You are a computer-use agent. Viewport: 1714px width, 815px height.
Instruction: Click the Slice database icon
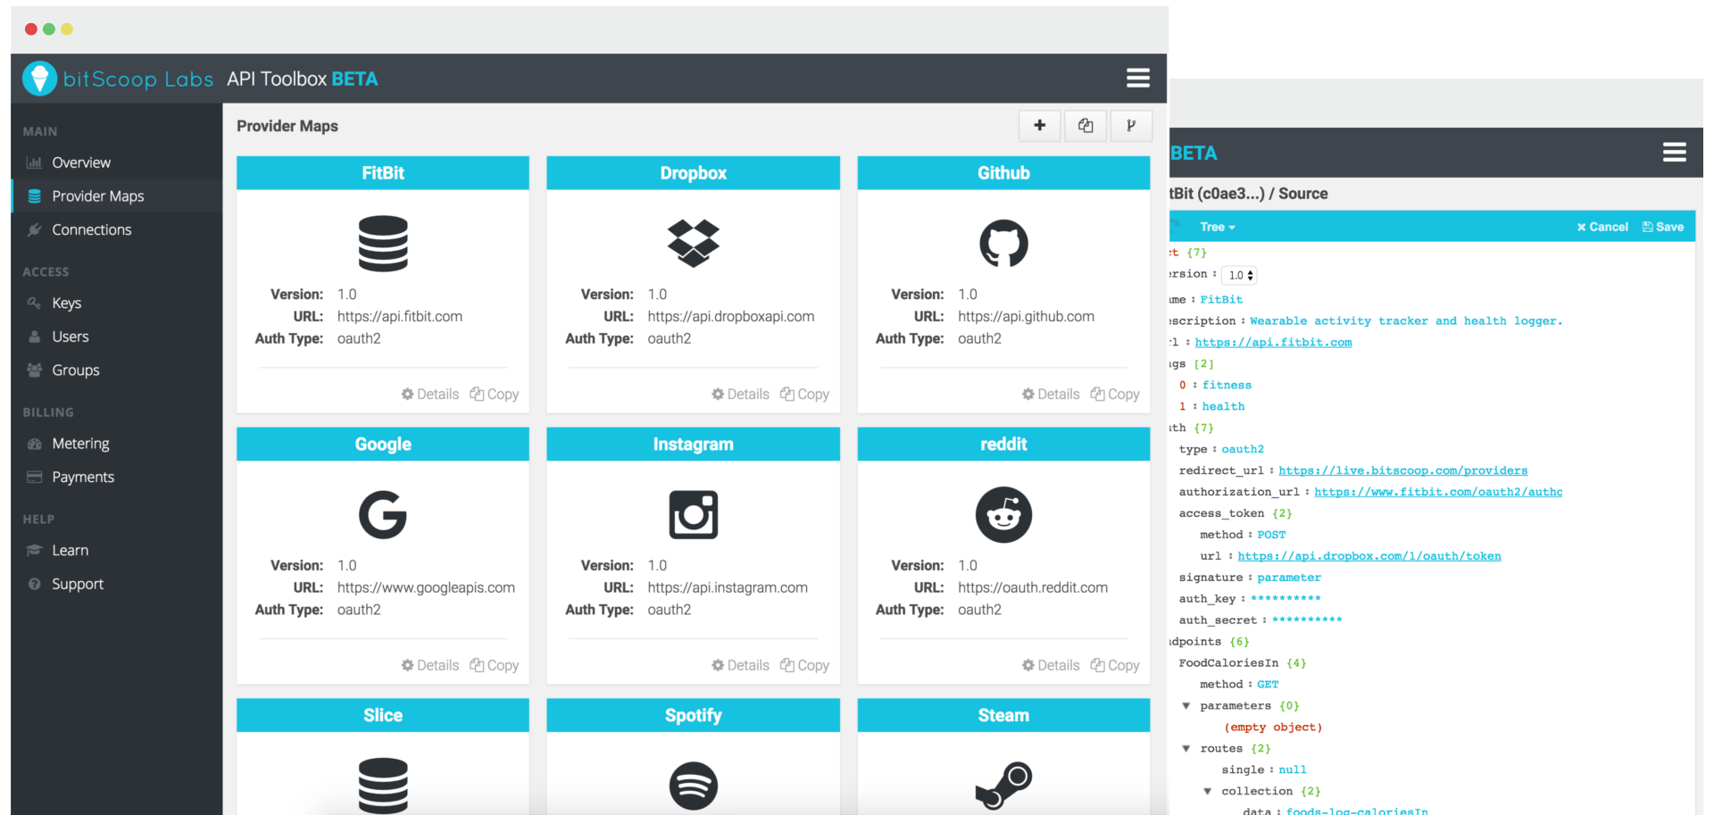pyautogui.click(x=383, y=786)
